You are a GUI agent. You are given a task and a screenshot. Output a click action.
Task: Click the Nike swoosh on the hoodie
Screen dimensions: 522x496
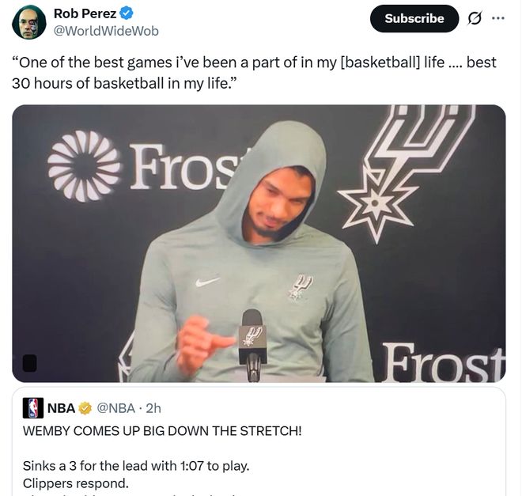click(x=207, y=281)
